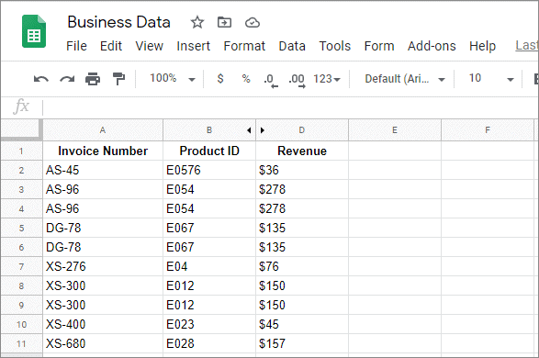The height and width of the screenshot is (358, 539).
Task: Open the zoom 100% dropdown
Action: tap(173, 79)
